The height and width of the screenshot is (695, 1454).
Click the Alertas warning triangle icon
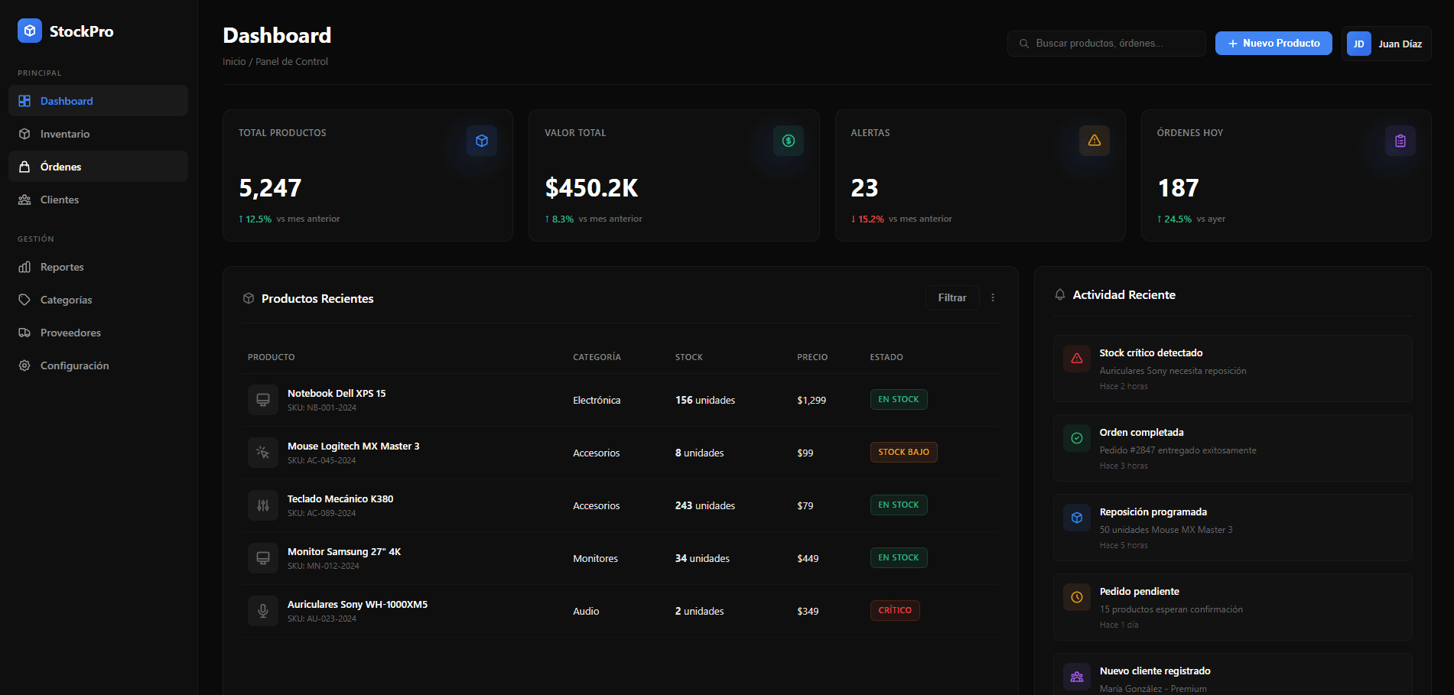(1094, 141)
